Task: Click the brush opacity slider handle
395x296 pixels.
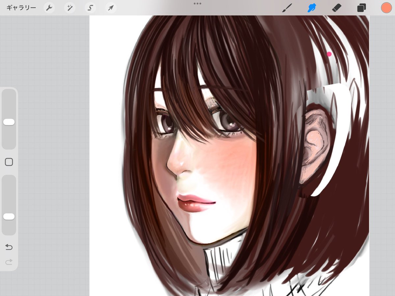Action: click(x=9, y=216)
